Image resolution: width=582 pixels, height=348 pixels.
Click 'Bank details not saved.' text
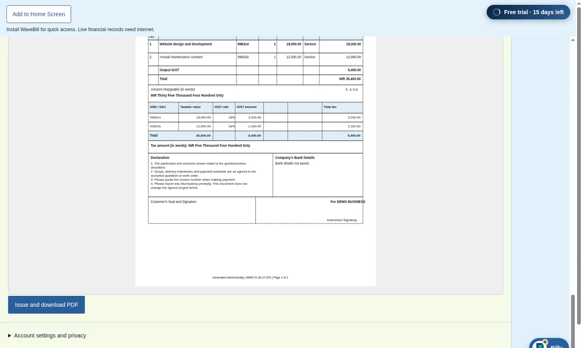click(292, 163)
